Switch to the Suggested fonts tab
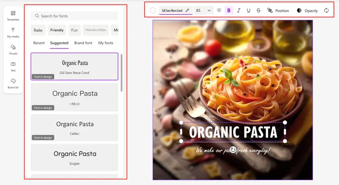 (x=59, y=43)
